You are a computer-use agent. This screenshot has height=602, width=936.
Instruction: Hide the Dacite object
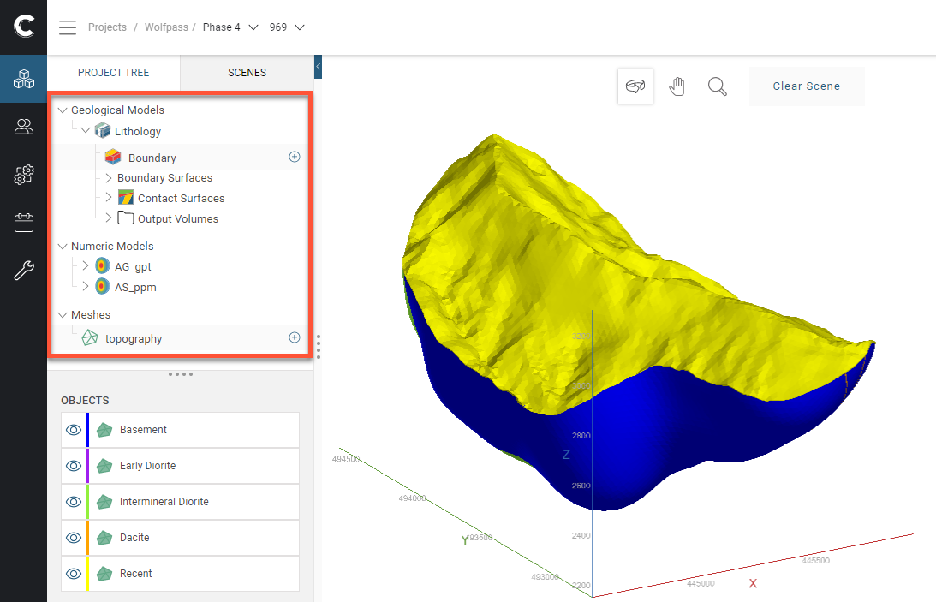pos(74,538)
